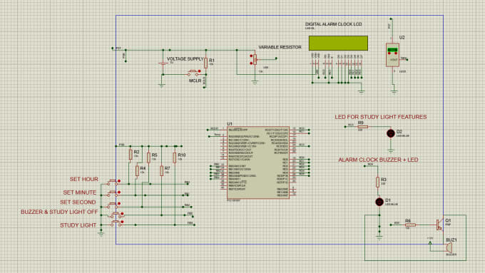
Task: Click the Q1 reference label
Action: pyautogui.click(x=448, y=220)
